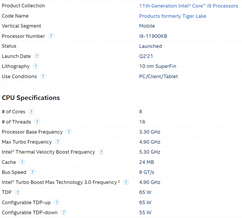Screen dimensions: 242x218
Task: Select the 3.30 GHz base frequency value
Action: pyautogui.click(x=150, y=132)
